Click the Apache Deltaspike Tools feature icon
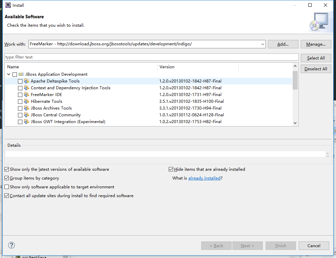This screenshot has width=336, height=258. tap(26, 81)
